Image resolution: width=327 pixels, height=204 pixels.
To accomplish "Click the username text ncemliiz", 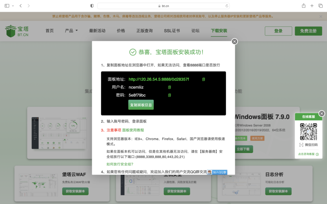I will pos(136,87).
